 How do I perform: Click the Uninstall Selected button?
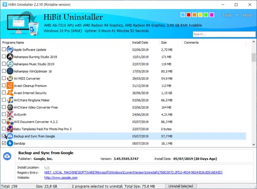(x=181, y=186)
